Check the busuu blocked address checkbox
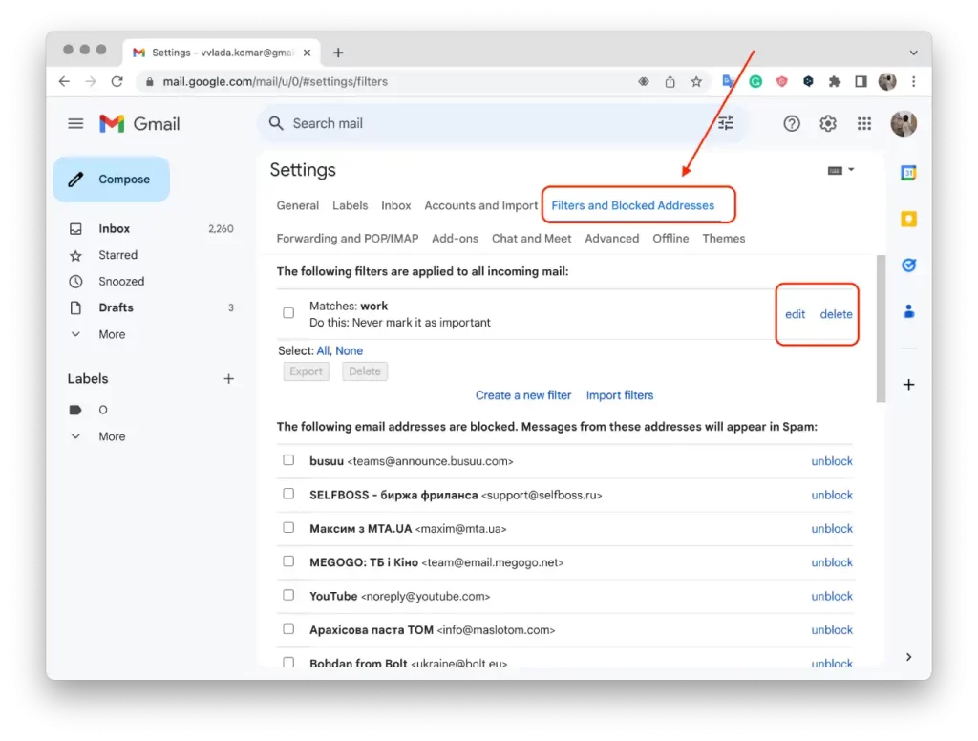 click(288, 460)
